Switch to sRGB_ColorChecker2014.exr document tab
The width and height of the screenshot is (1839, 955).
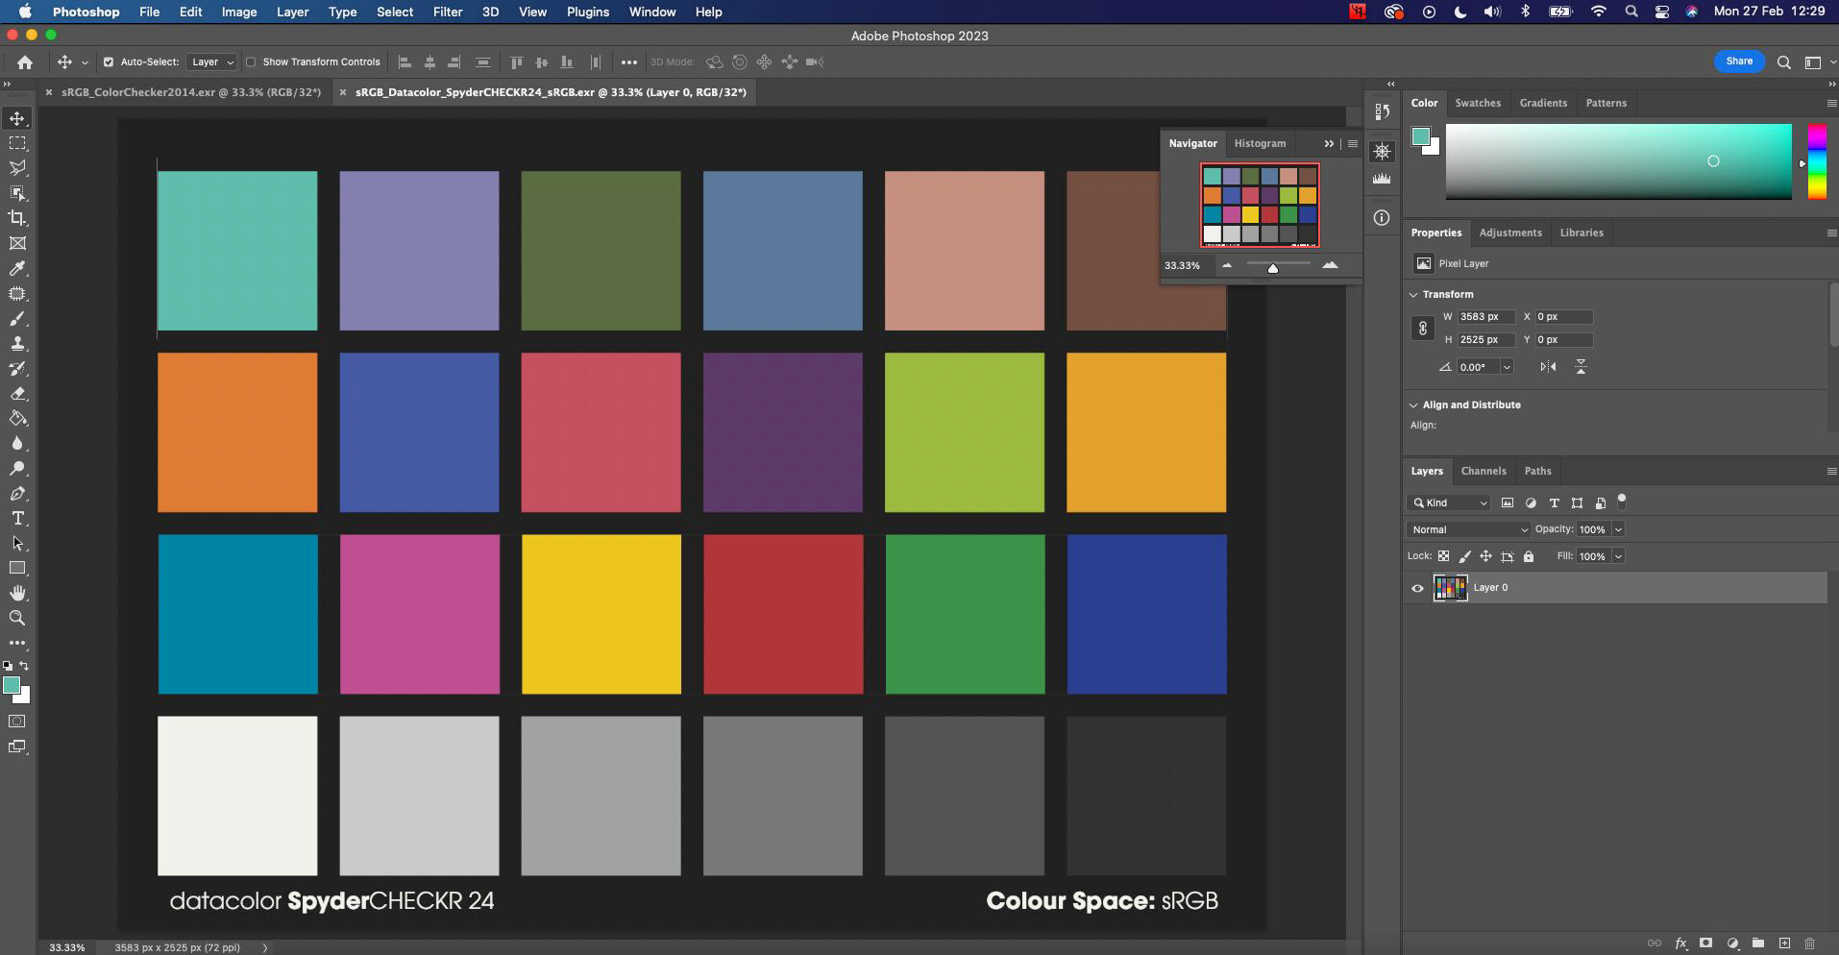[191, 92]
